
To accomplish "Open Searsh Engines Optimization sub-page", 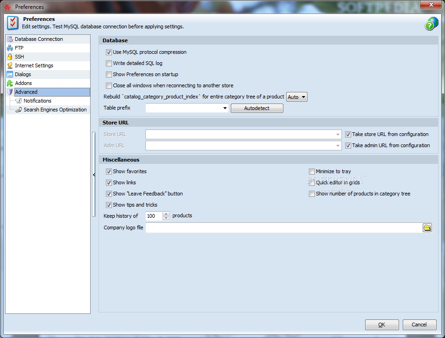I will point(55,110).
